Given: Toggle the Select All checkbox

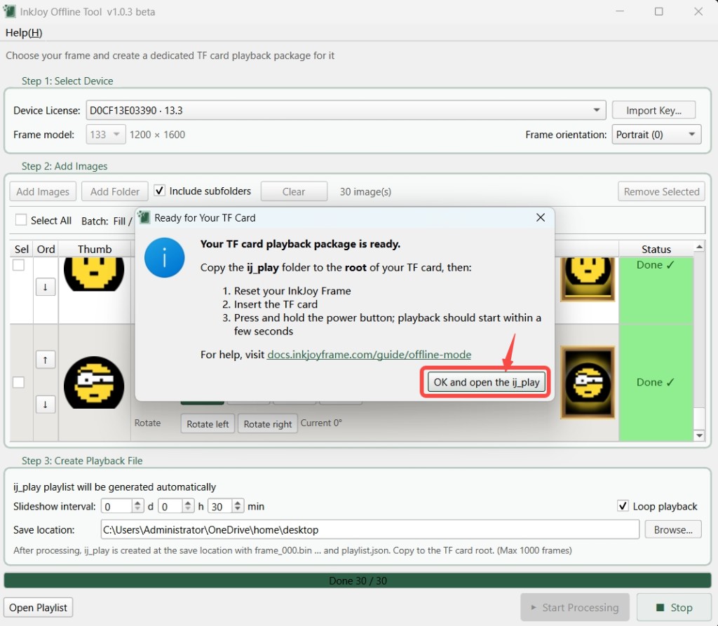Looking at the screenshot, I should (20, 220).
